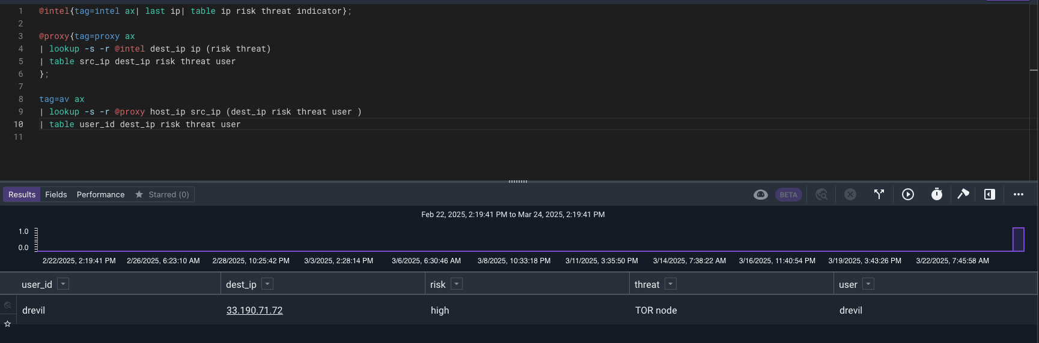Click the 'drevil' cell under user column
Viewport: 1039px width, 343px height.
851,310
